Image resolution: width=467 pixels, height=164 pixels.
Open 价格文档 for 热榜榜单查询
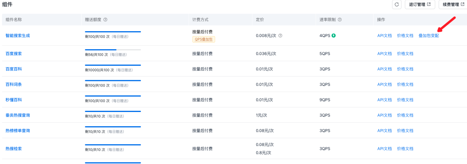point(405,131)
